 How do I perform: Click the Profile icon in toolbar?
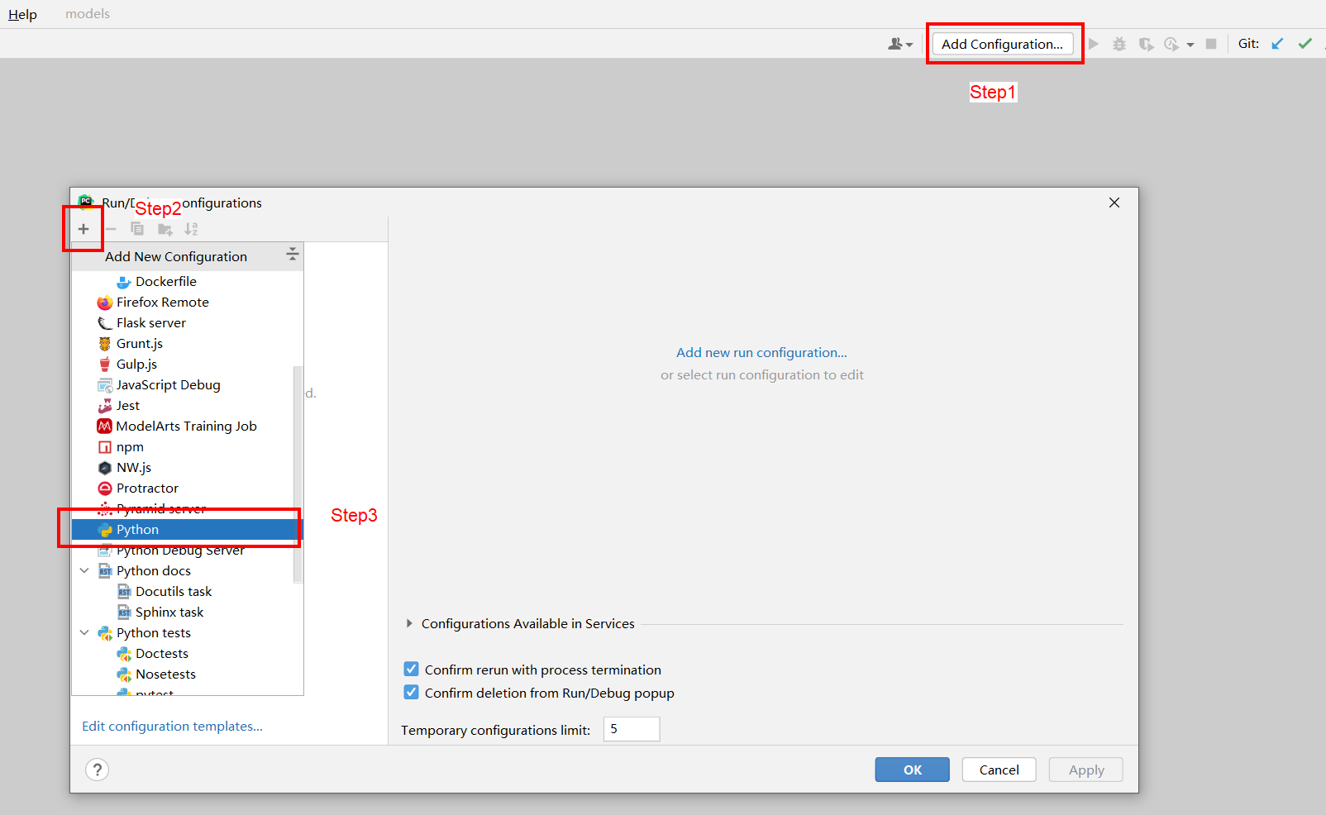click(1171, 44)
